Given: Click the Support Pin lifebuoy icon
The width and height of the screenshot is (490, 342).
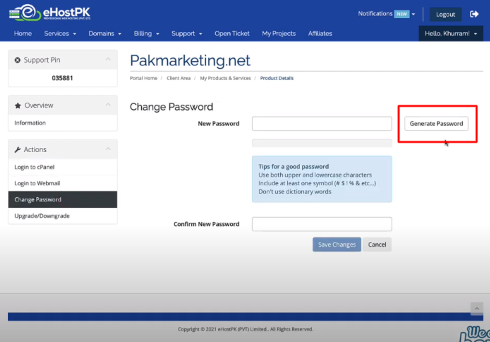Looking at the screenshot, I should click(17, 60).
